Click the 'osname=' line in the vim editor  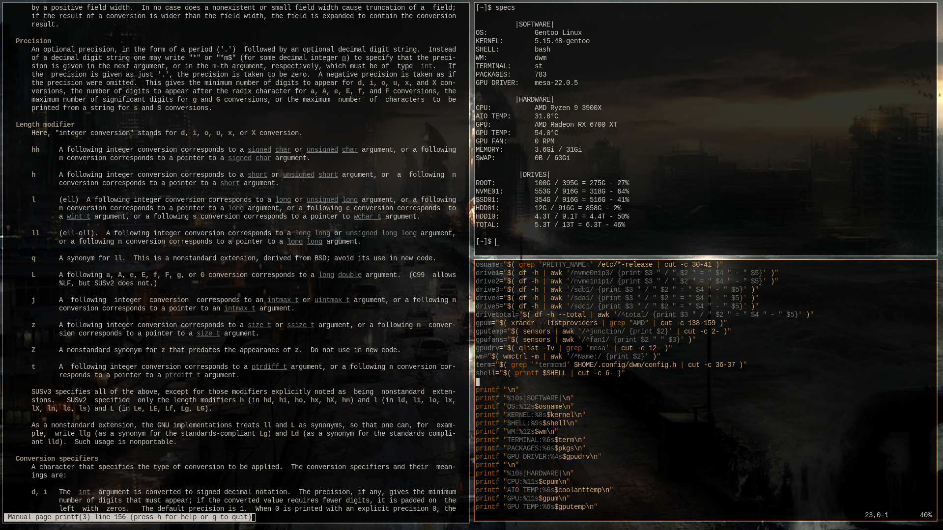point(600,265)
